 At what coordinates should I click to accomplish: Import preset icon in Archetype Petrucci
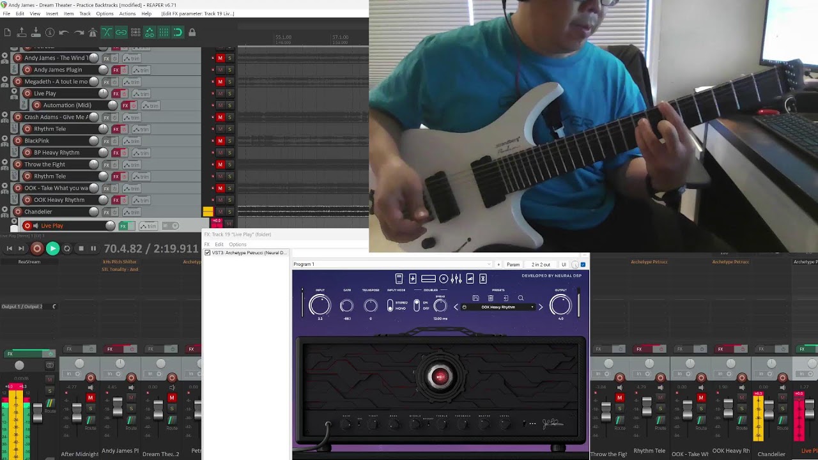(x=505, y=298)
